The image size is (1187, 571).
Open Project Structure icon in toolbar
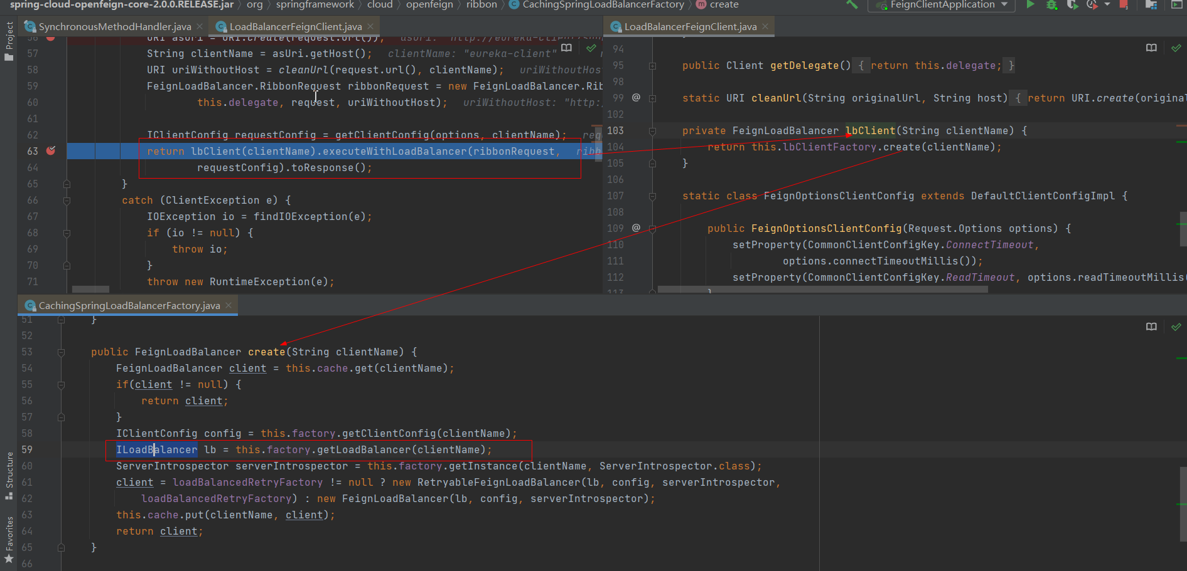[1151, 5]
